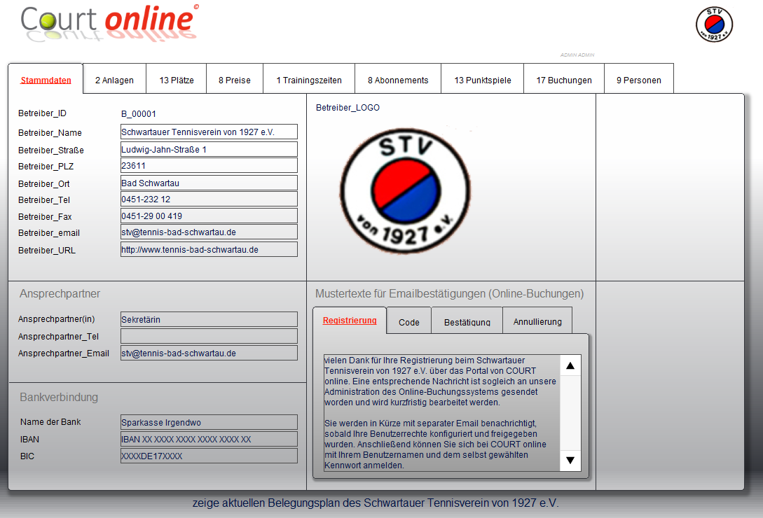Click the Betreiber_ID label
This screenshot has width=763, height=518.
(42, 113)
